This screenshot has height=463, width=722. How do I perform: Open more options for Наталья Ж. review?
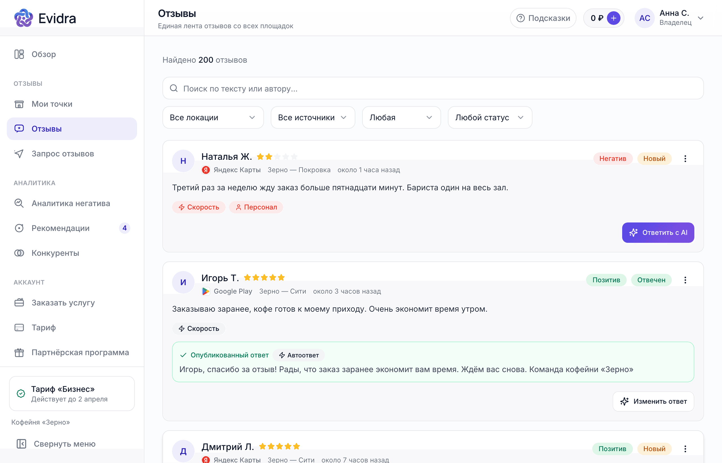tap(685, 158)
